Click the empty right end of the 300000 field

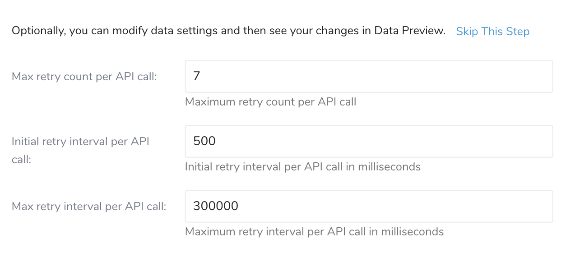coord(533,207)
